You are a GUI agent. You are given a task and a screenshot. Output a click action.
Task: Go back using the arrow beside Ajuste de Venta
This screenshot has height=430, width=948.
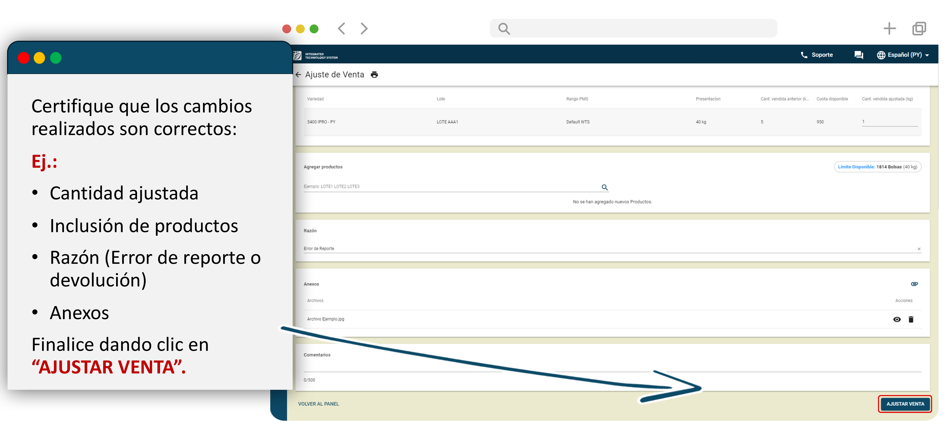coord(298,75)
